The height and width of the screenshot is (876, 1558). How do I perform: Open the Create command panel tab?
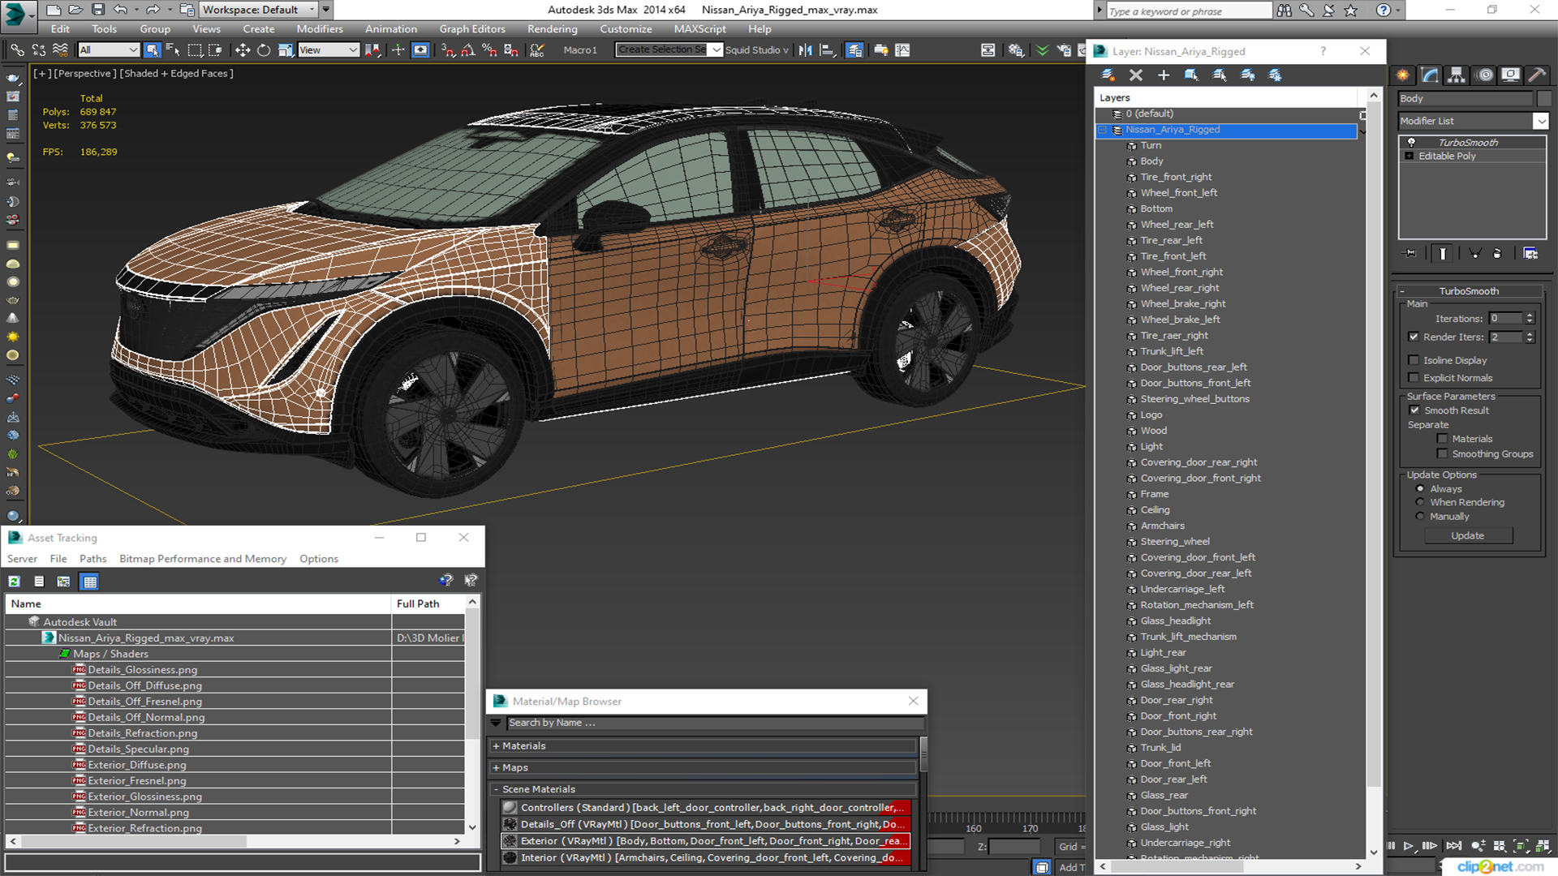1403,75
